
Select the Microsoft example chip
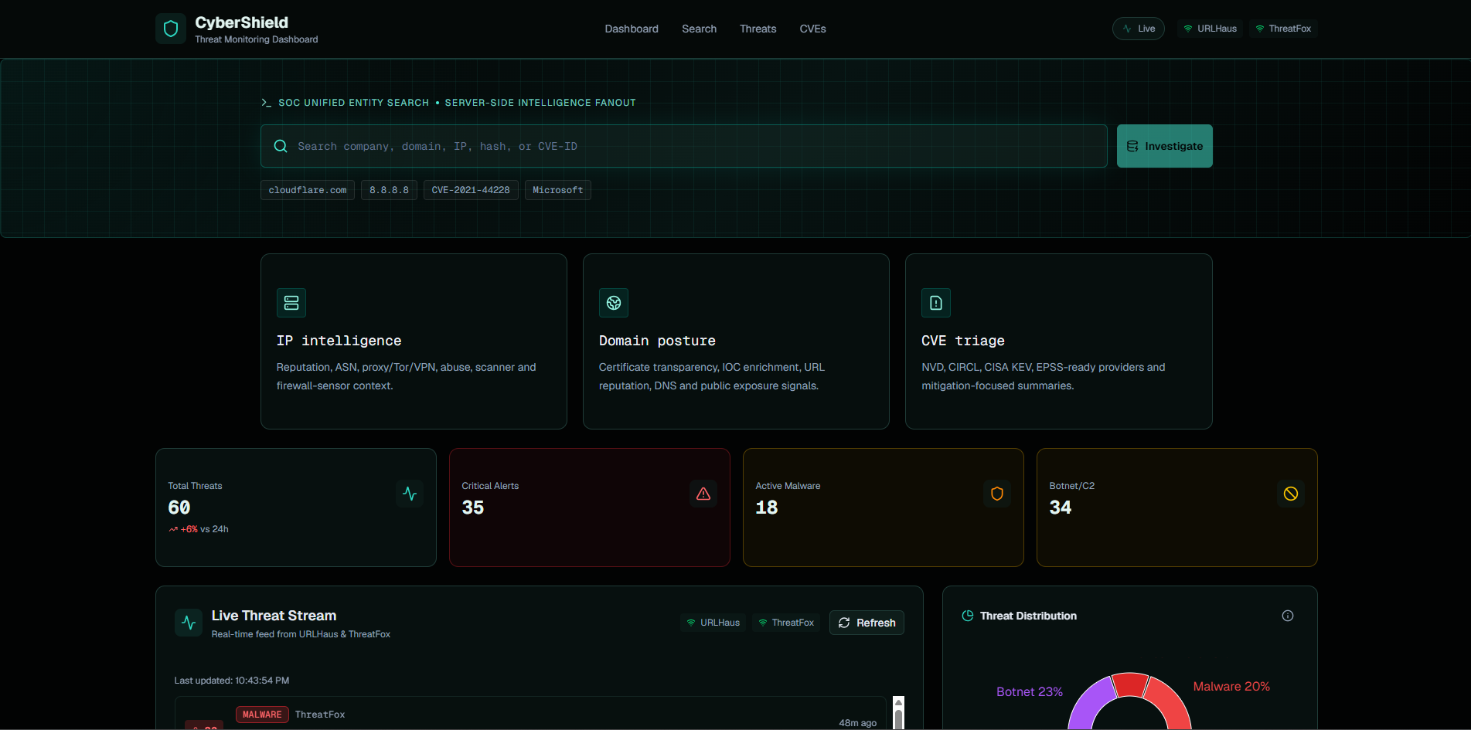pos(558,190)
